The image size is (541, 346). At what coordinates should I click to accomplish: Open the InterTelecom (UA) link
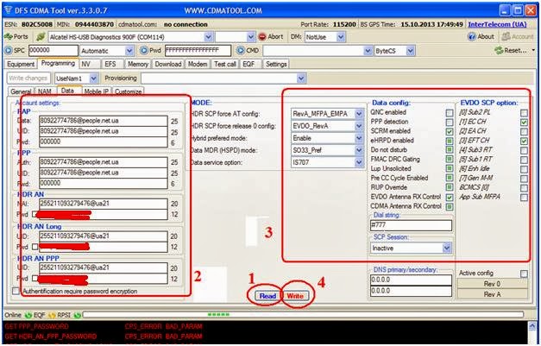(x=497, y=24)
